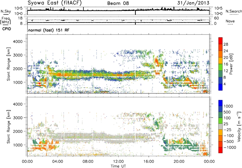This screenshot has width=242, height=168.
Task: Click the '28' power colorbar tick
Action: coord(226,44)
